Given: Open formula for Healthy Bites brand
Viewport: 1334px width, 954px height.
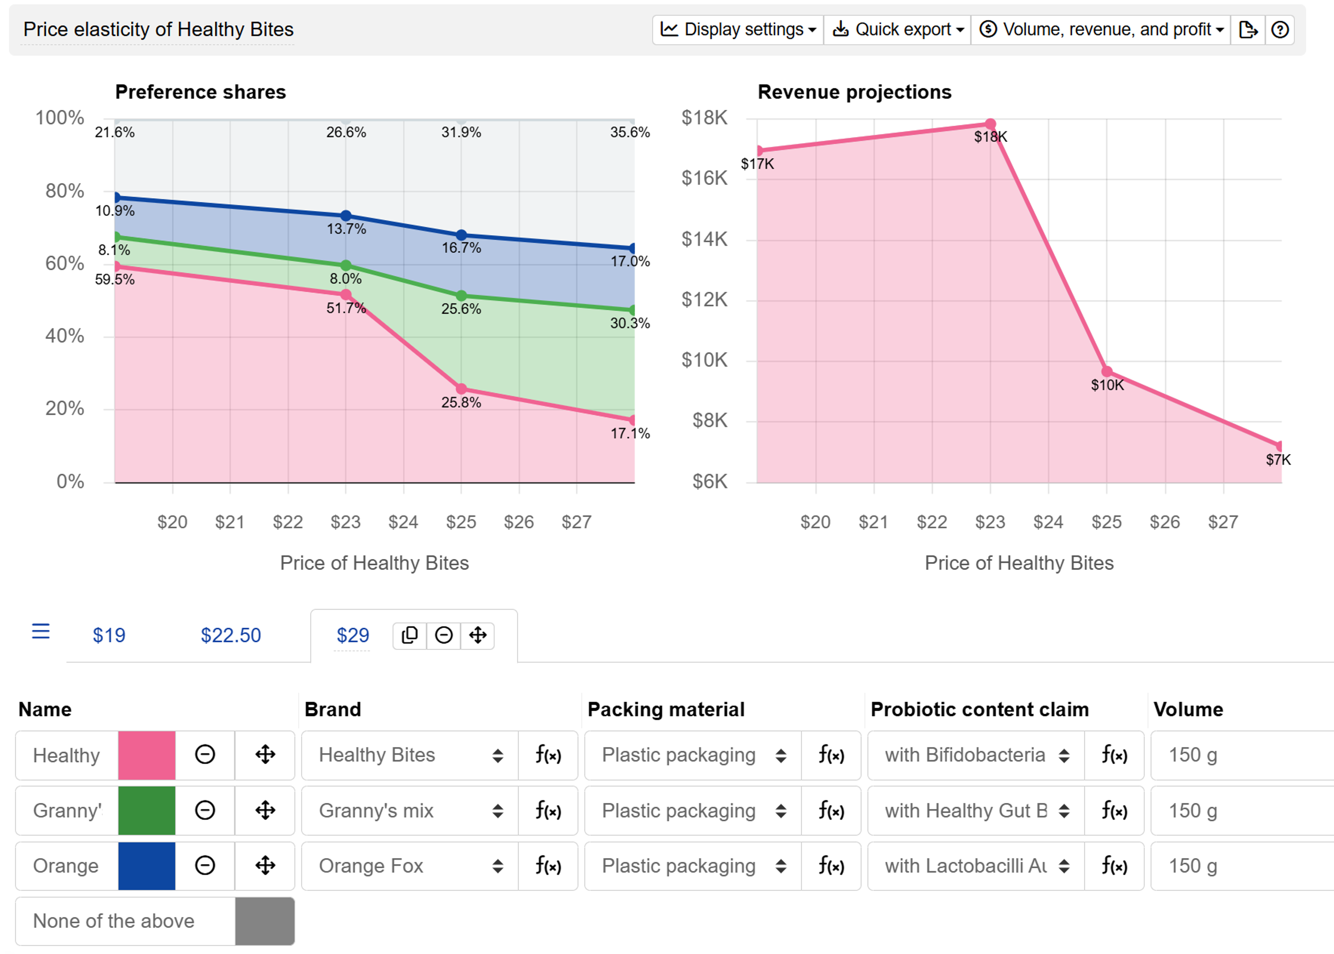Looking at the screenshot, I should coord(548,755).
